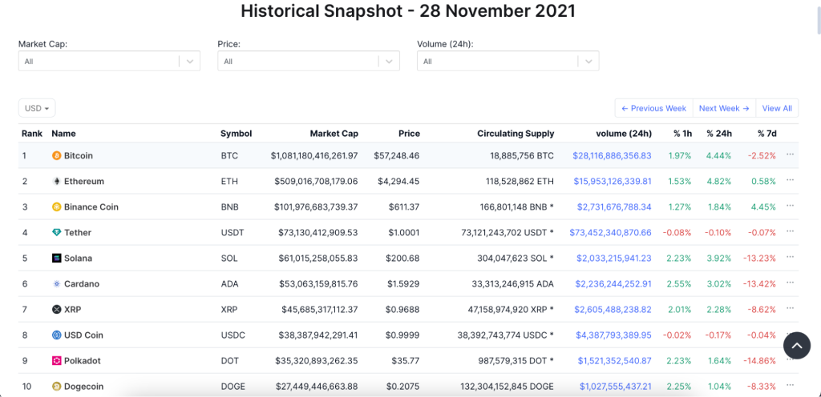Sort table by Market Cap column header
Screen dimensions: 821x397
point(335,134)
